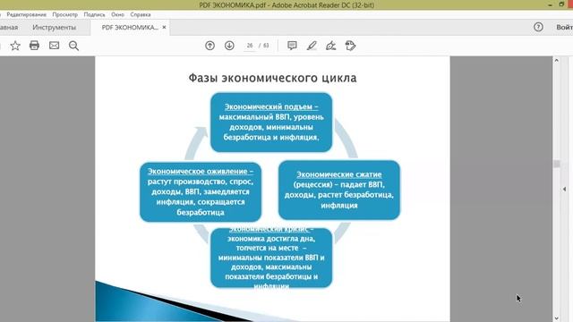Click the Экономическое оживление heading

pyautogui.click(x=201, y=171)
